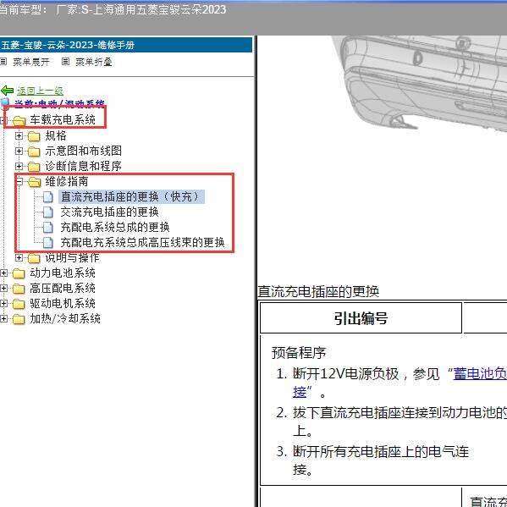Click the 加热/冷却系统 folder icon
Screen dimensions: 507x507
[x=19, y=319]
